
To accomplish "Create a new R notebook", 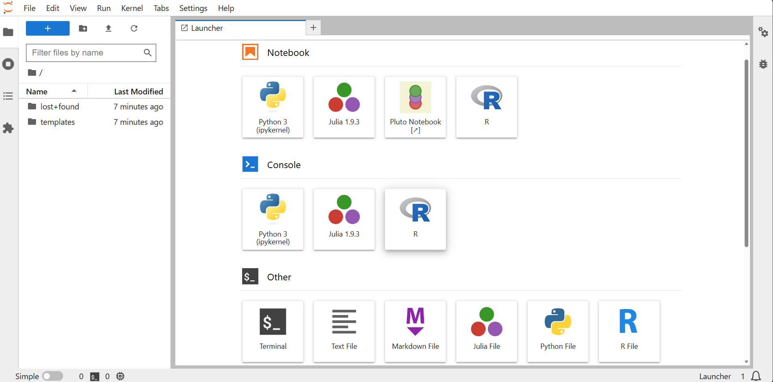I will click(x=487, y=107).
